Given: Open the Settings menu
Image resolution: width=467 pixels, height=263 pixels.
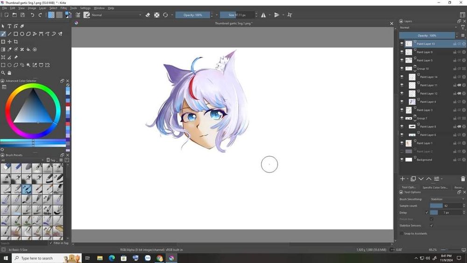Looking at the screenshot, I should click(85, 8).
